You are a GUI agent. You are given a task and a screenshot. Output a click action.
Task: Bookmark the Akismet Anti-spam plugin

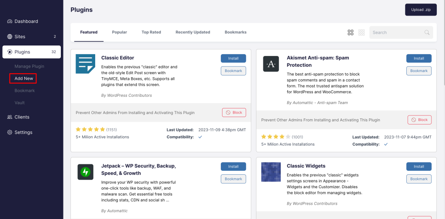tap(419, 71)
